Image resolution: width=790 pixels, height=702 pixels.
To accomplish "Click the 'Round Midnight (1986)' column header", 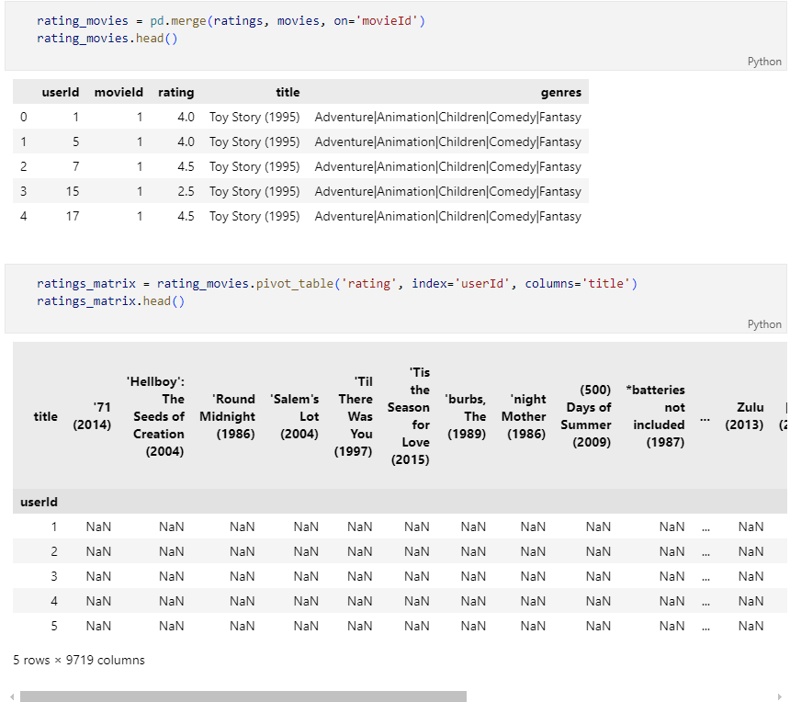I will coord(227,416).
